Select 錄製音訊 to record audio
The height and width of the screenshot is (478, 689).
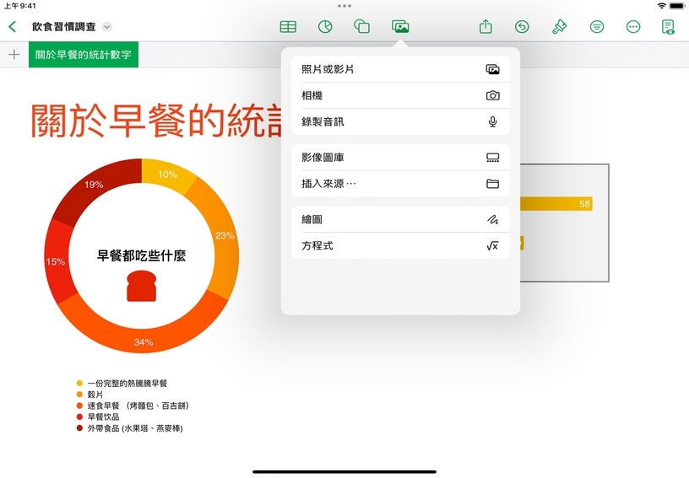click(x=400, y=121)
